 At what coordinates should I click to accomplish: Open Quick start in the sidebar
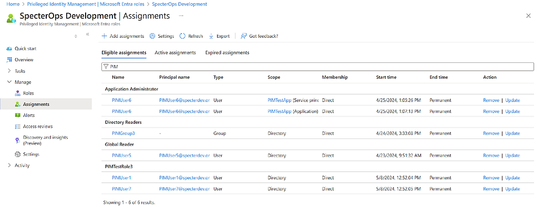point(25,49)
